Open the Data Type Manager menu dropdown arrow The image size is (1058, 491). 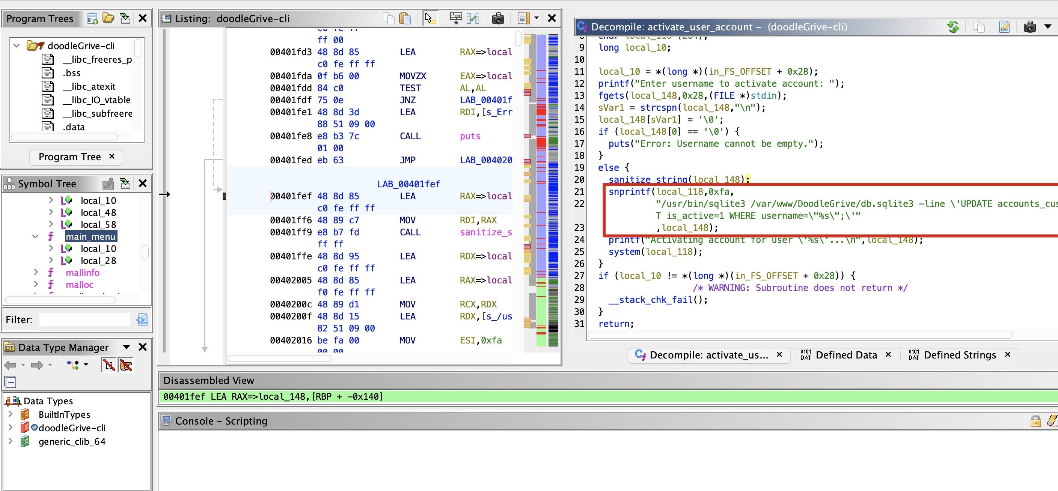click(127, 347)
